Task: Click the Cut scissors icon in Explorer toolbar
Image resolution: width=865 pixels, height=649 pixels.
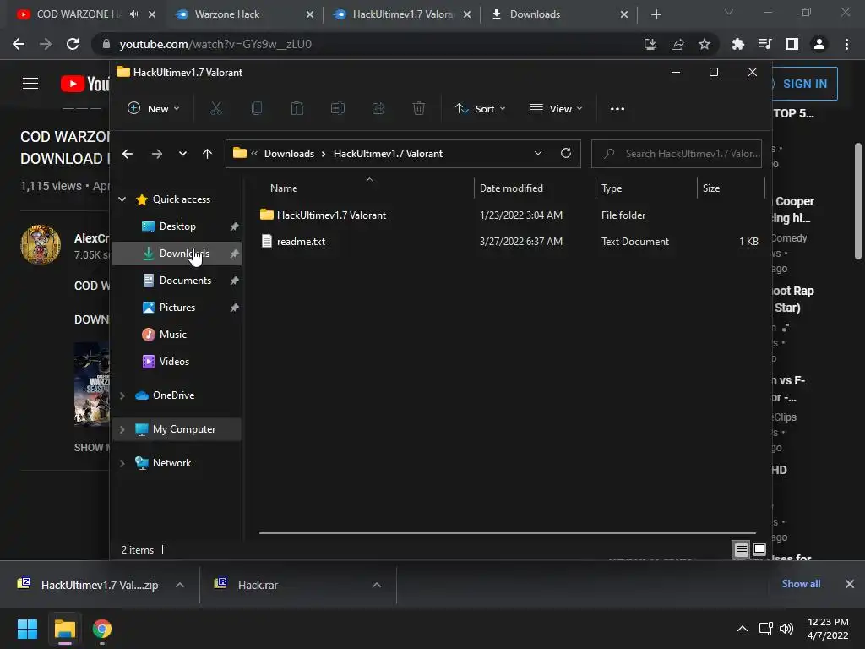Action: 216,109
